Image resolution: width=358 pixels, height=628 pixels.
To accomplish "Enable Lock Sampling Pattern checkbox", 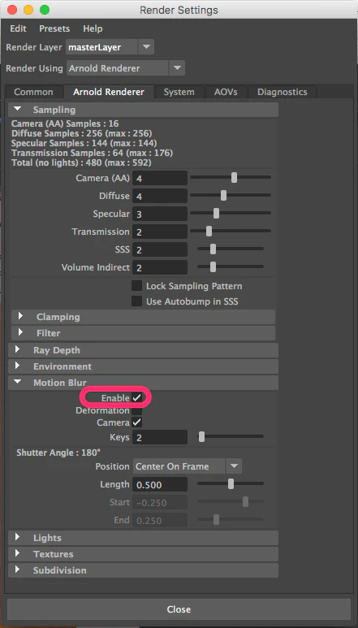I will (x=137, y=286).
